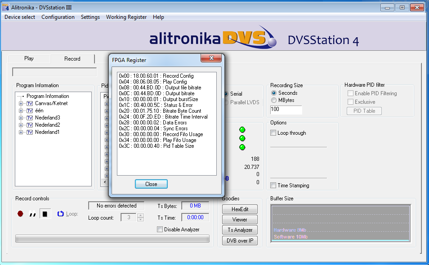Check the Disable Analyzer option
Screen dimensions: 429x265
tap(160, 230)
